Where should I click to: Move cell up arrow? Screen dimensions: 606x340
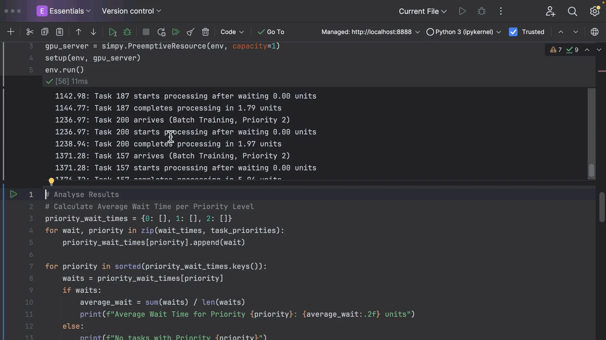(x=79, y=32)
